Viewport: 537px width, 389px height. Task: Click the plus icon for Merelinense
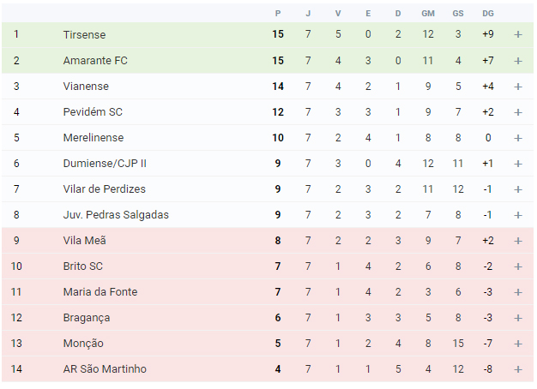click(x=518, y=138)
